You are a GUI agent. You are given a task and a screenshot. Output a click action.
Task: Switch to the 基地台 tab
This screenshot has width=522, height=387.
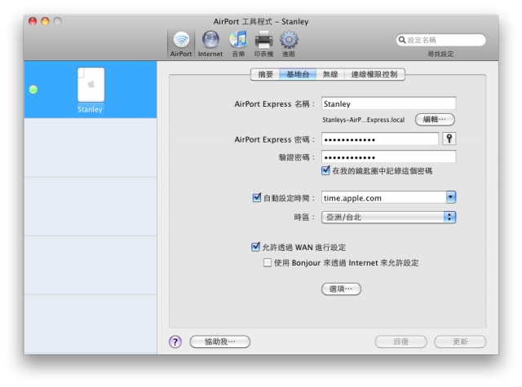pos(298,74)
